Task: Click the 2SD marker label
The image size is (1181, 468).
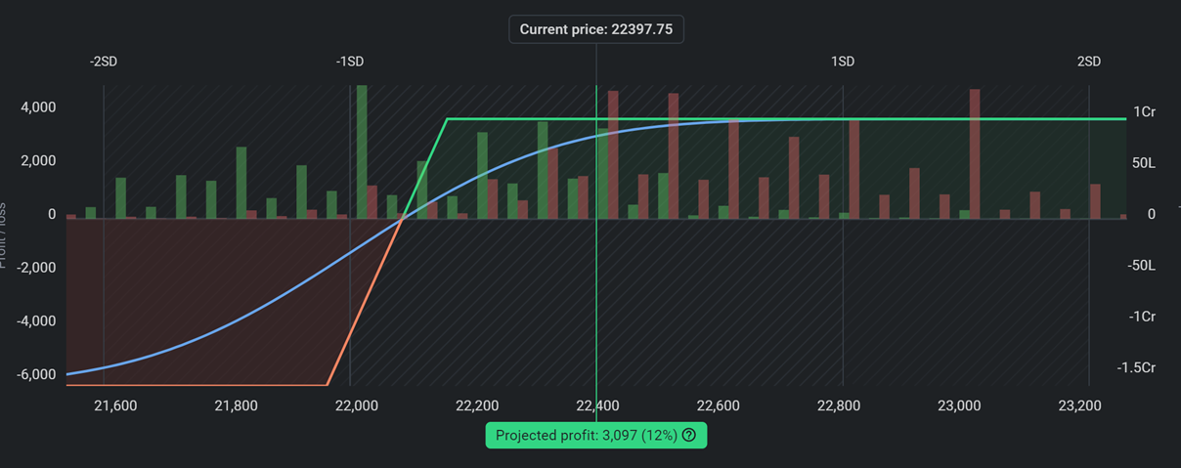Action: (1089, 62)
